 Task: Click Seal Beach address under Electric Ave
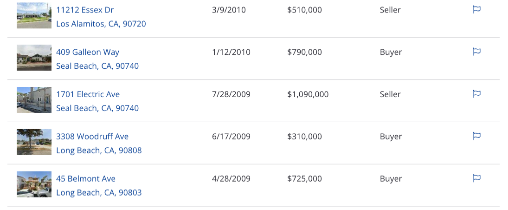(x=97, y=108)
